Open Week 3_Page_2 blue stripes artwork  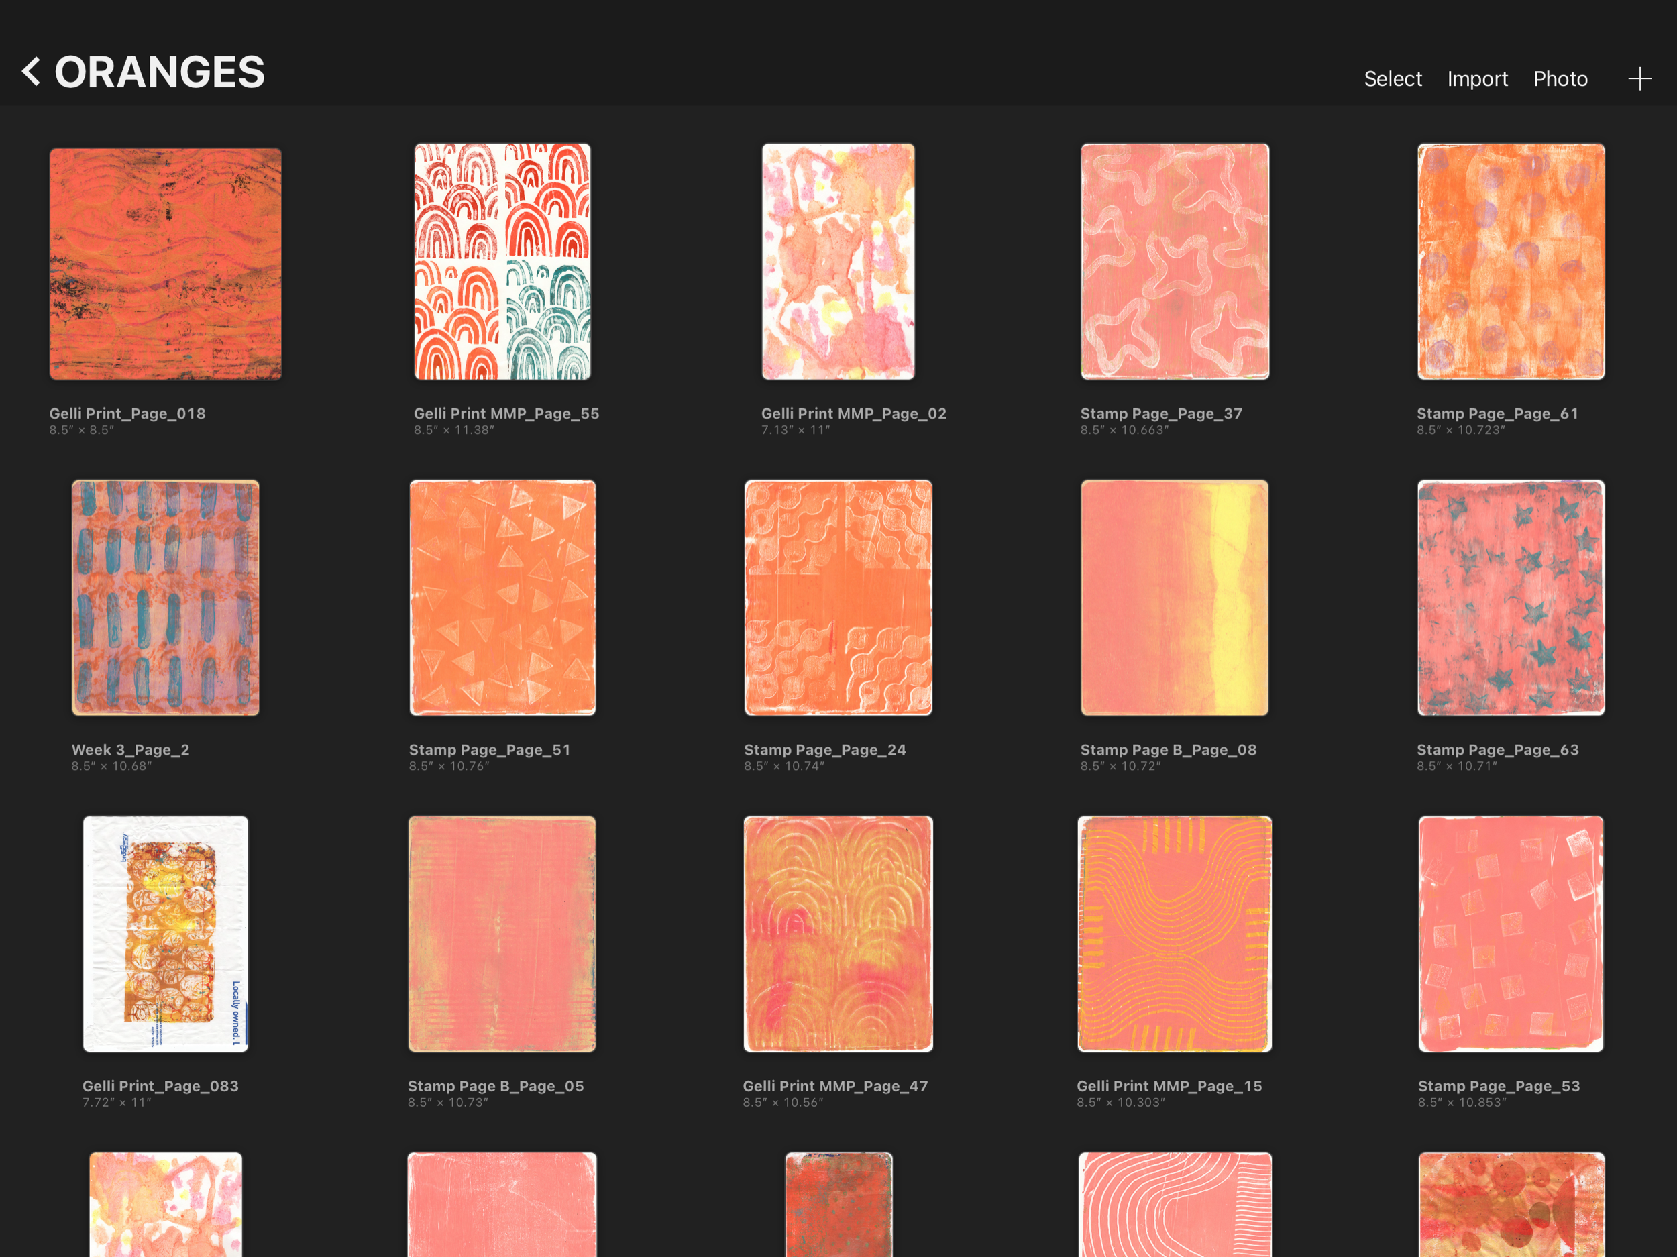165,598
